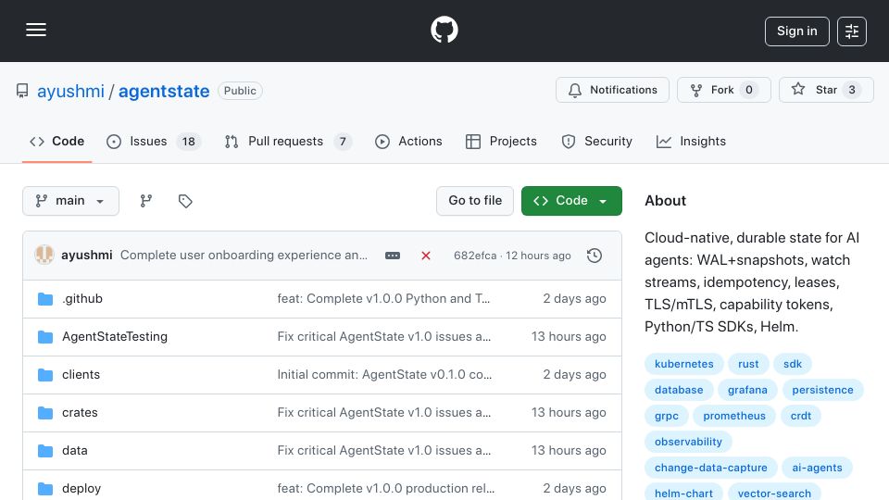Open the ayushmi owner link

pos(71,91)
